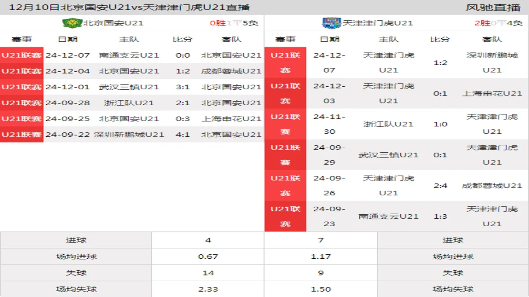Select the U21联赛 tag in right 24-09-23 row
Image resolution: width=529 pixels, height=297 pixels.
[x=285, y=216]
